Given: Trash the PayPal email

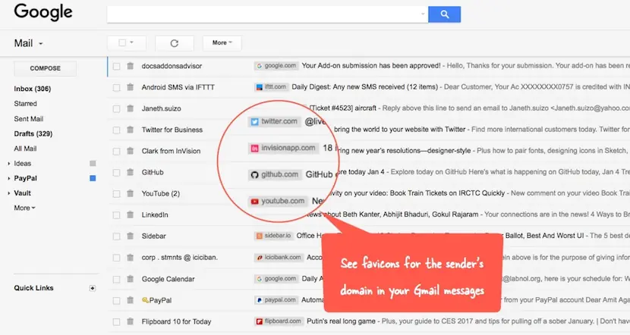Looking at the screenshot, I should point(131,300).
